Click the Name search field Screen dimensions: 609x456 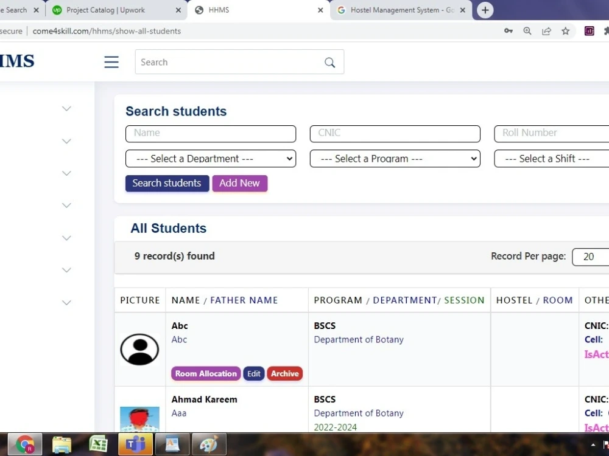coord(211,133)
